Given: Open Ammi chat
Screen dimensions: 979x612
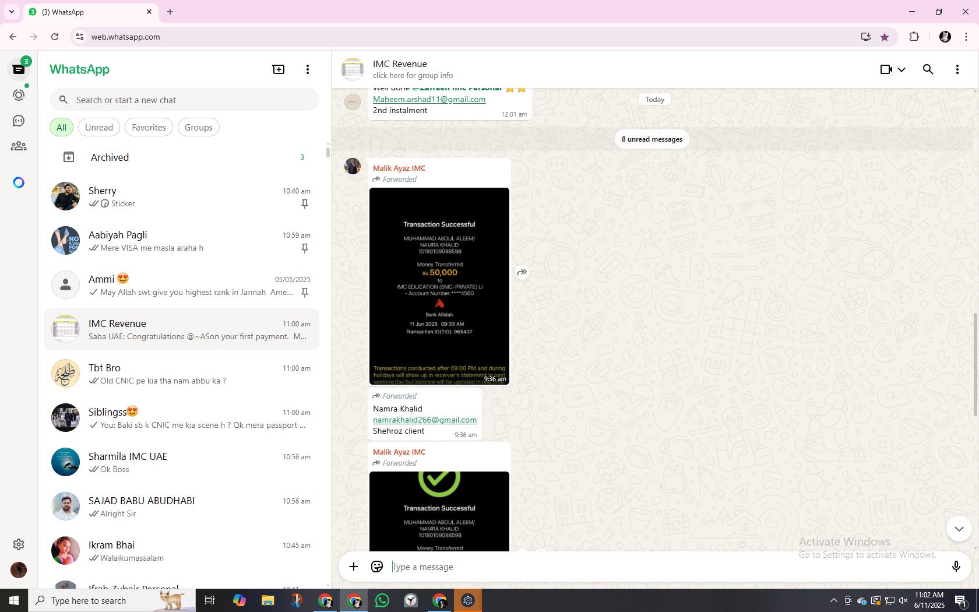Looking at the screenshot, I should coord(182,285).
